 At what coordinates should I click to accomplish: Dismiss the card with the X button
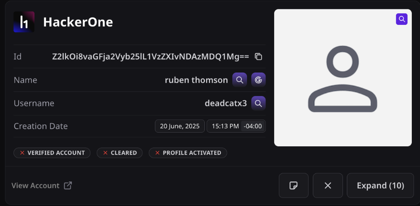(x=328, y=185)
